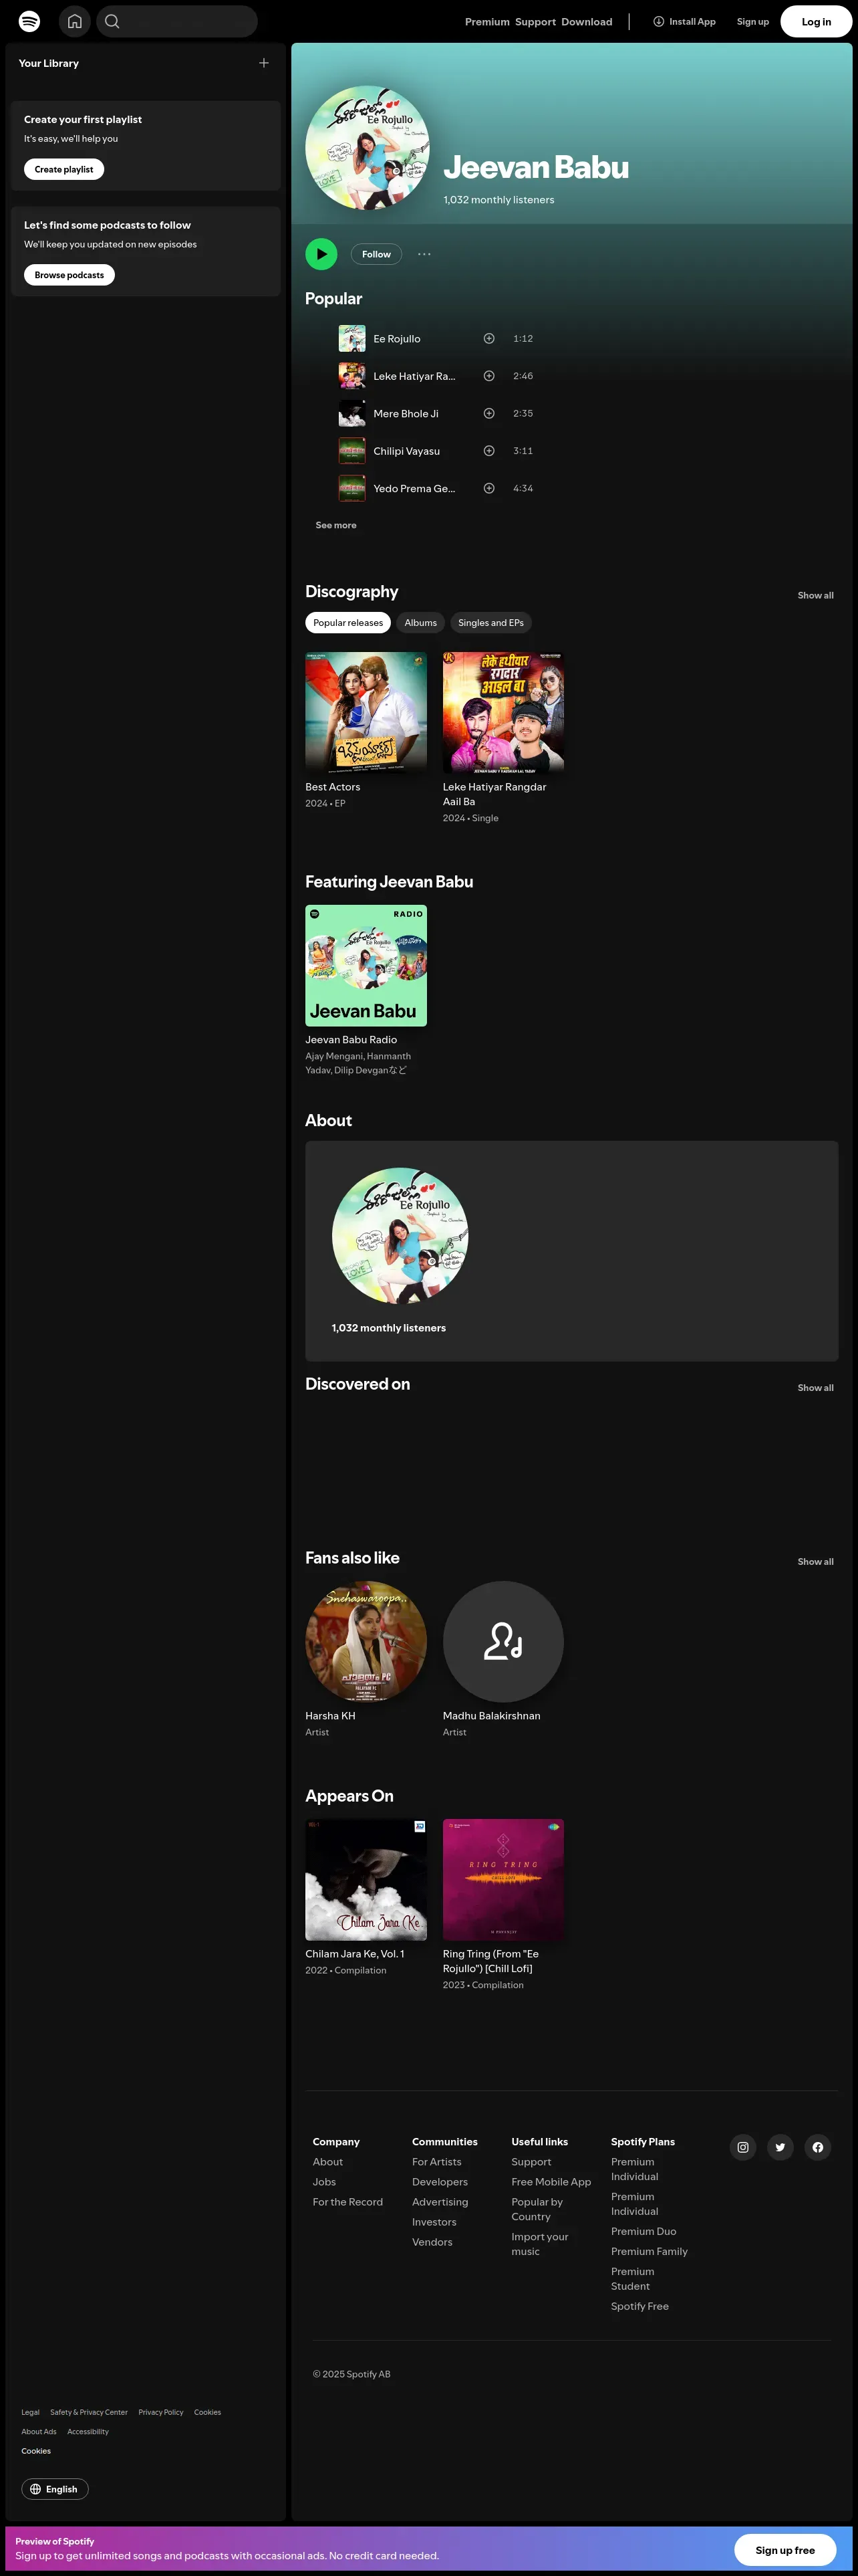Select Leke Hatiyar track thumbnail
This screenshot has width=858, height=2576.
[x=351, y=376]
